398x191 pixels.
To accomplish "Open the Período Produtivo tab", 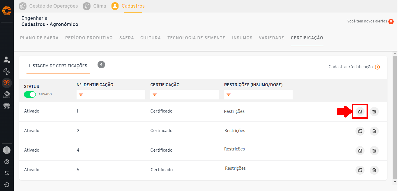I will coord(89,38).
